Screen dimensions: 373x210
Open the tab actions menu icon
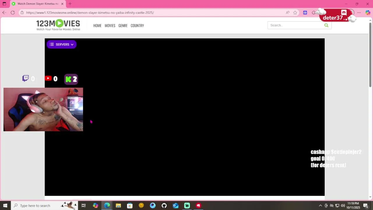click(x=4, y=4)
